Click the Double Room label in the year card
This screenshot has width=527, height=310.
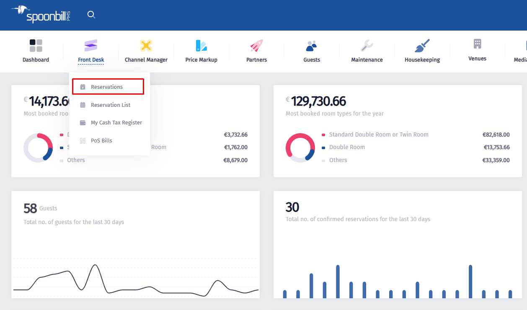[347, 147]
